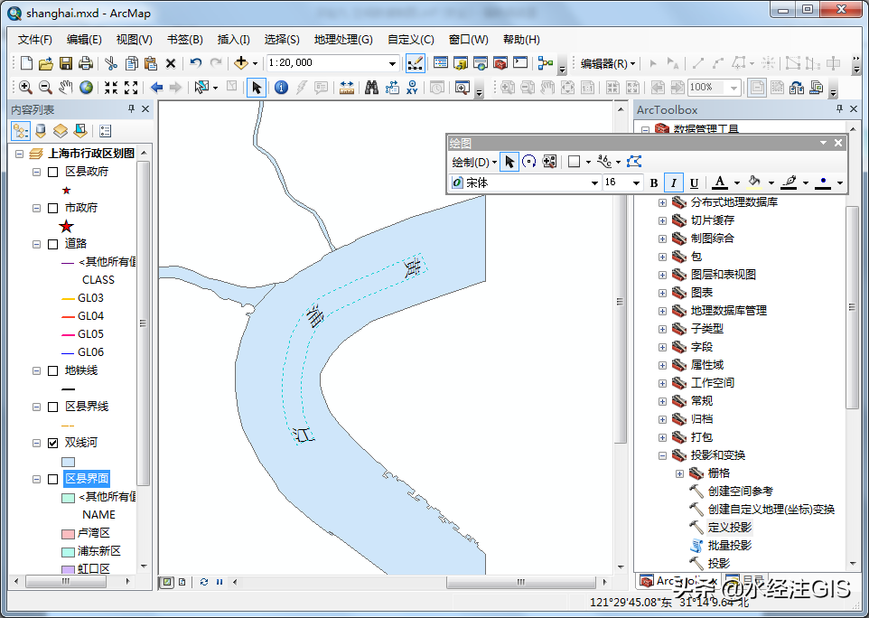Image resolution: width=869 pixels, height=618 pixels.
Task: Activate the Identify tool
Action: [282, 87]
